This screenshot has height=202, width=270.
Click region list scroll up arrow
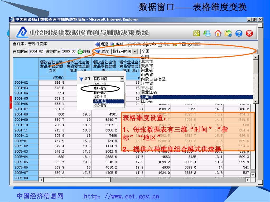point(255,57)
